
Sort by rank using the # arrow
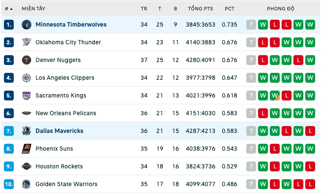[8, 8]
